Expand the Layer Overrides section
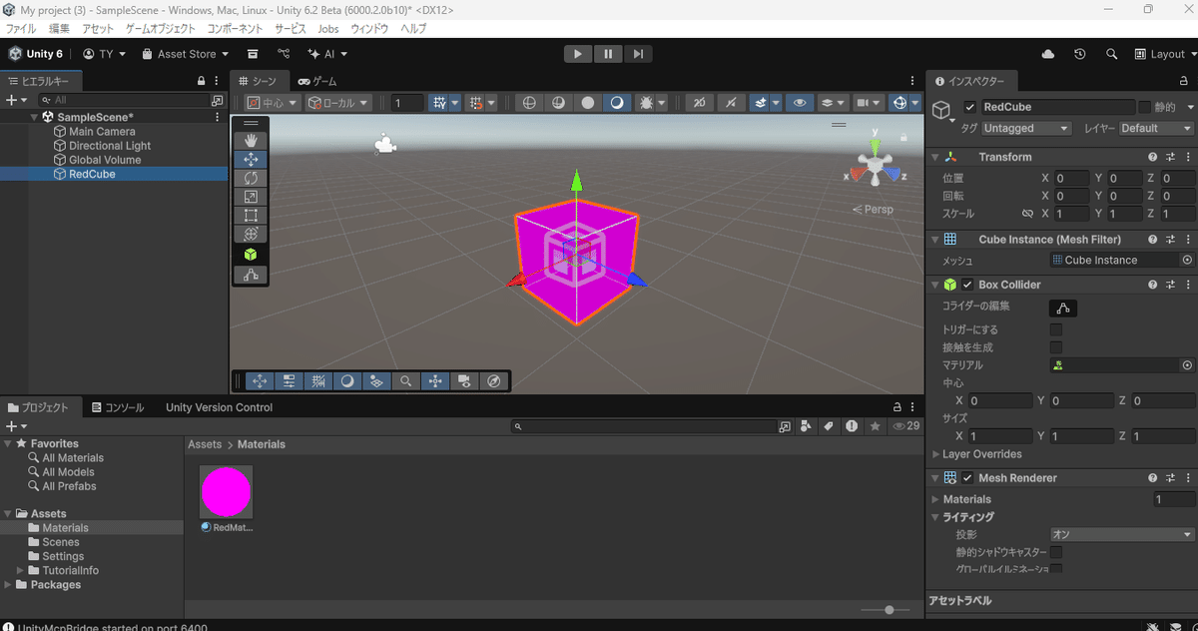The width and height of the screenshot is (1198, 631). click(935, 454)
